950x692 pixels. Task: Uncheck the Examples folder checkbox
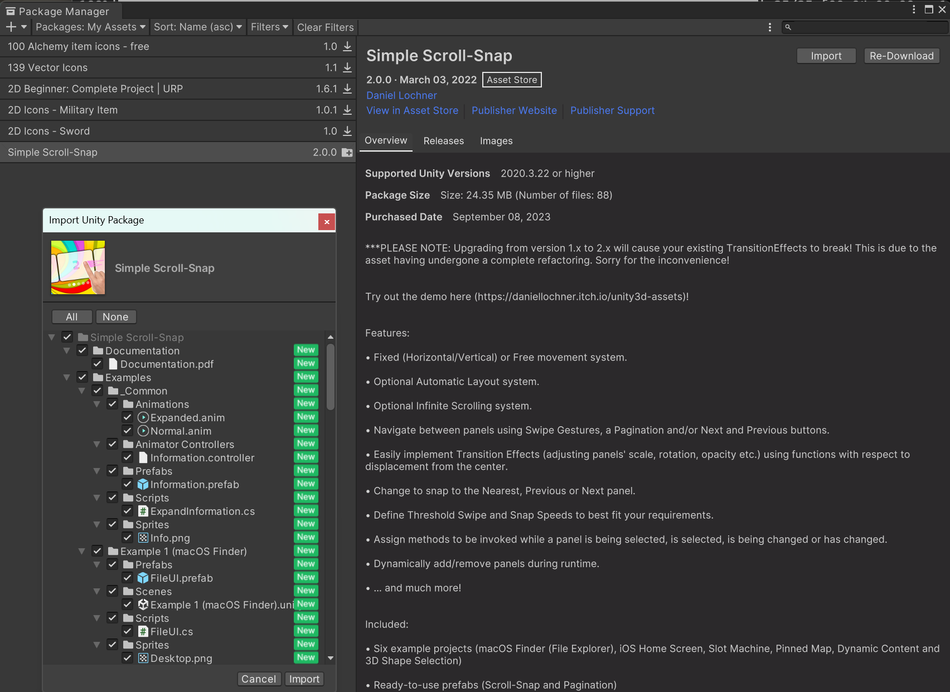click(82, 377)
